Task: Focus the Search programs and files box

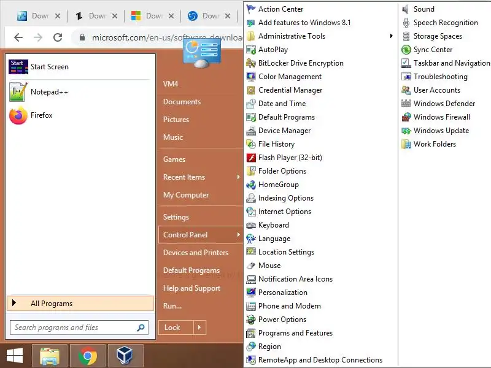Action: pos(79,328)
